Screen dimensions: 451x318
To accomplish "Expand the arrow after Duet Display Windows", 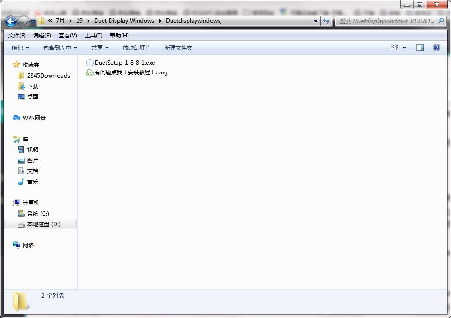I will click(x=160, y=21).
